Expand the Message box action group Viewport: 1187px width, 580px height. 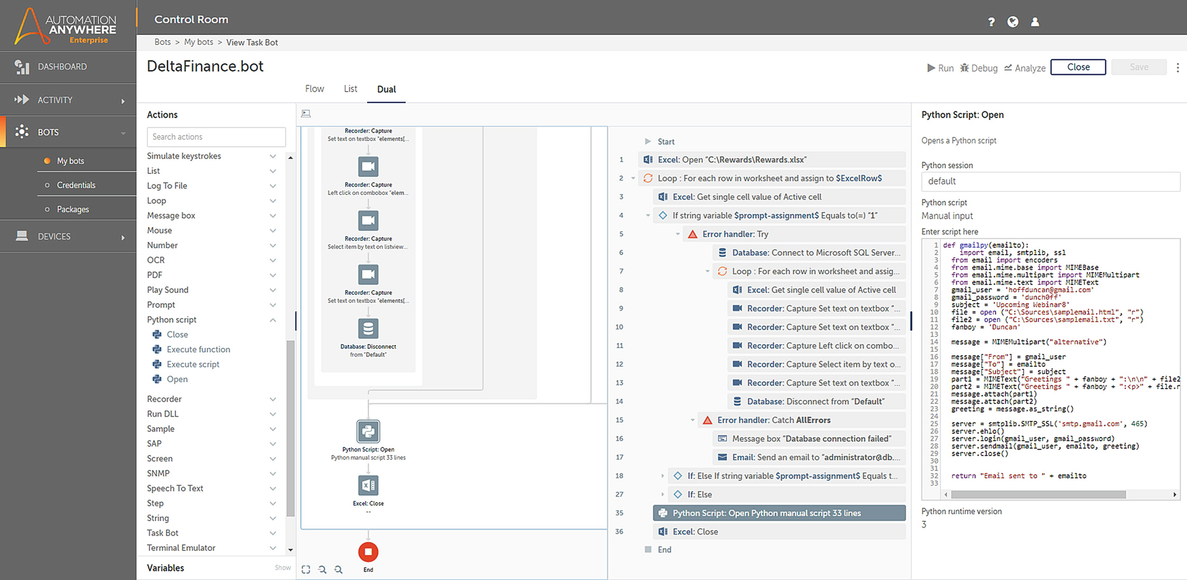[273, 215]
